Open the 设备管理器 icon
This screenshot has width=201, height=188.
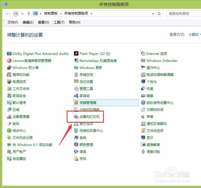[9, 117]
